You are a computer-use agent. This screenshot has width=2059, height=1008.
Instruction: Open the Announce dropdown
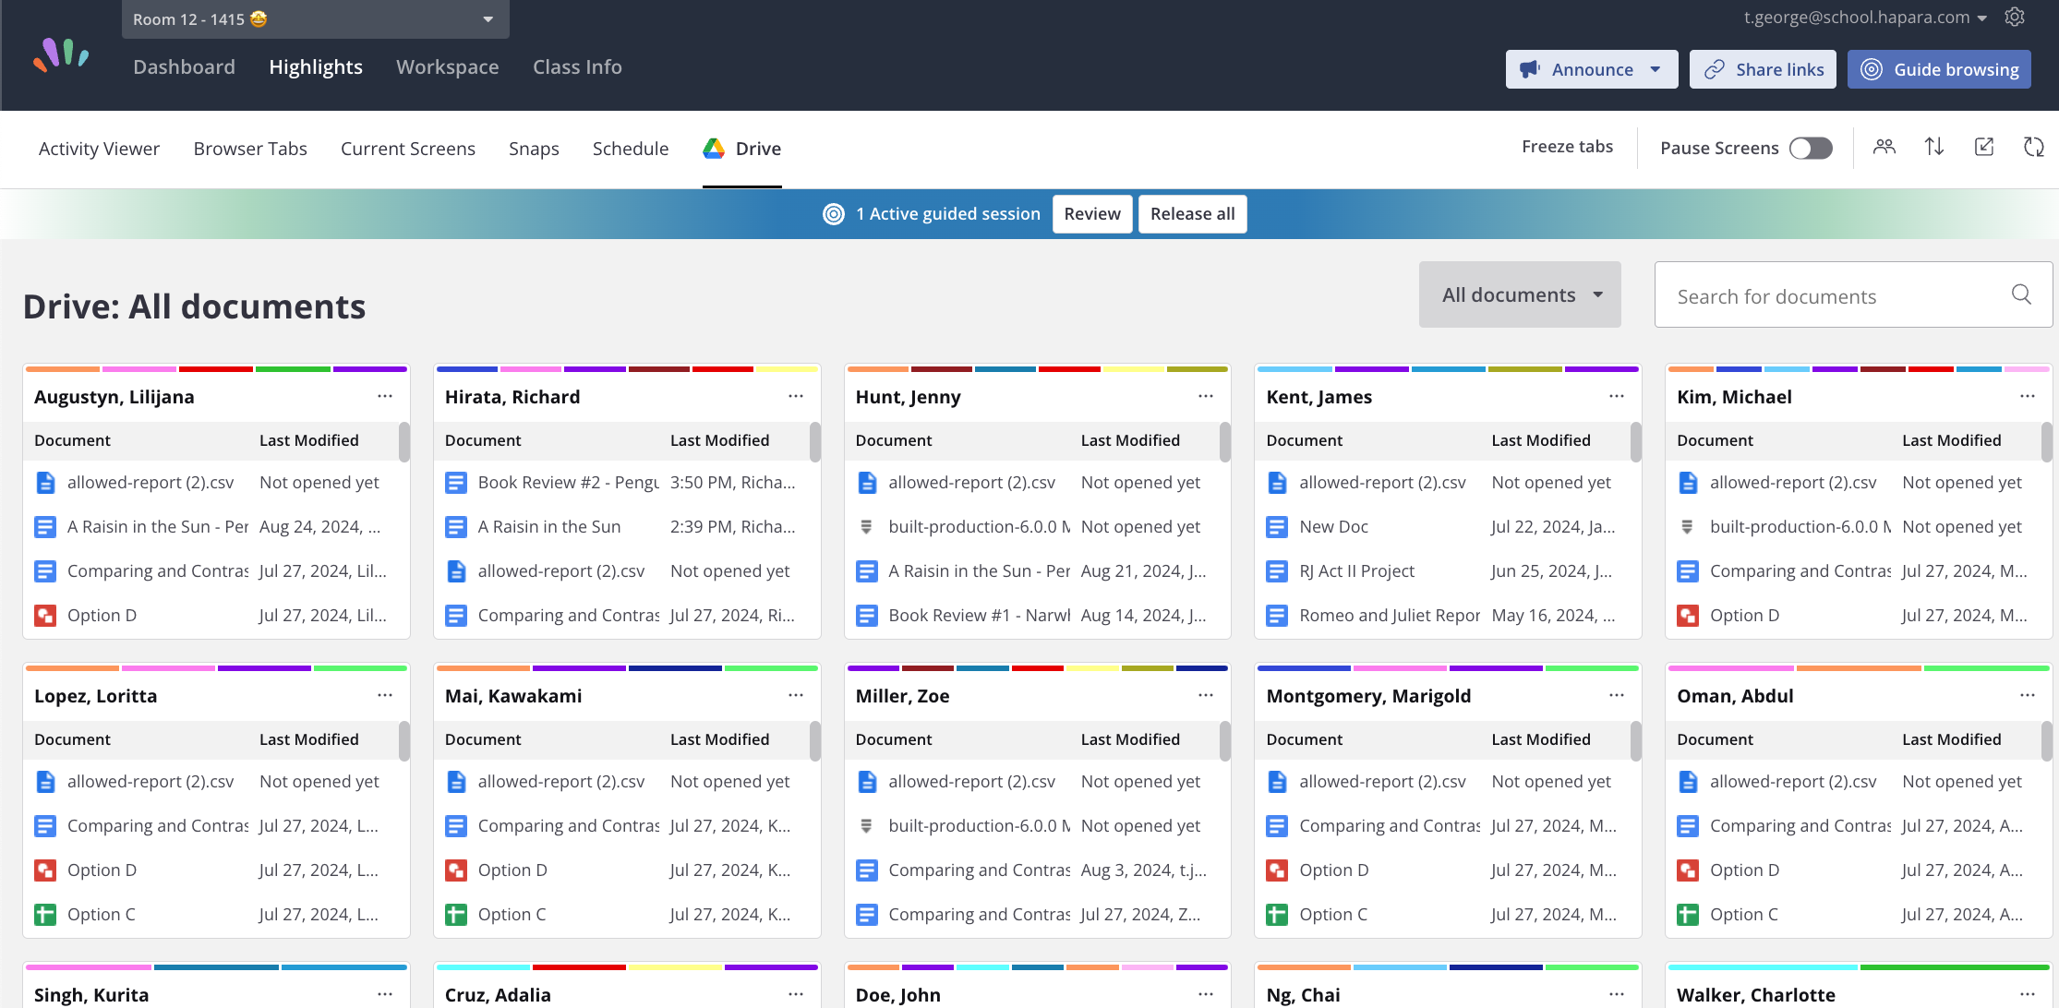(1592, 69)
